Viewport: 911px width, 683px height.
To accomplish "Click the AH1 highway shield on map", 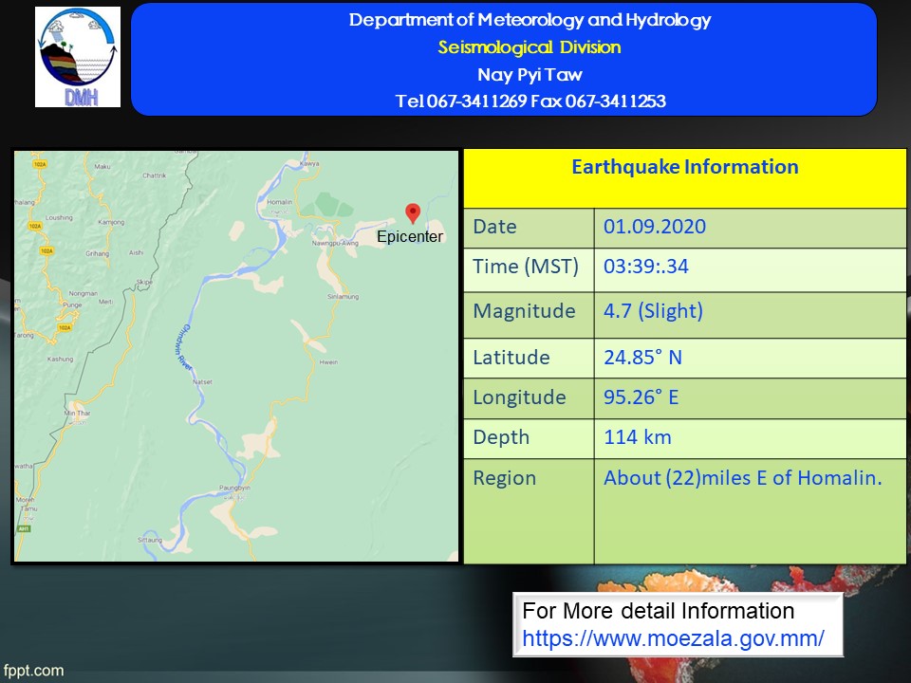I will tap(24, 528).
